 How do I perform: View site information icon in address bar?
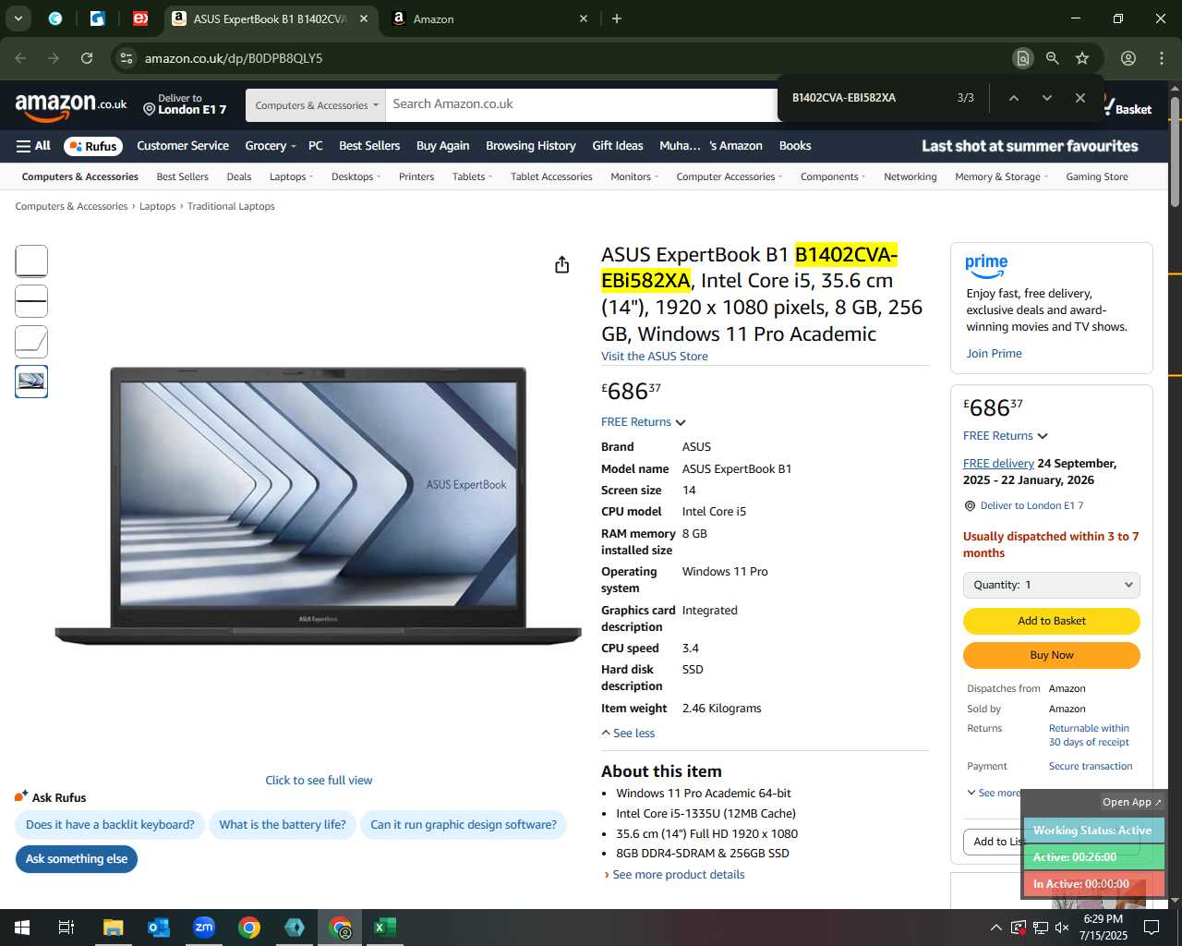[127, 58]
